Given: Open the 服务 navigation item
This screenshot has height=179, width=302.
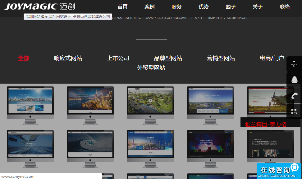Looking at the screenshot, I should click(x=176, y=7).
